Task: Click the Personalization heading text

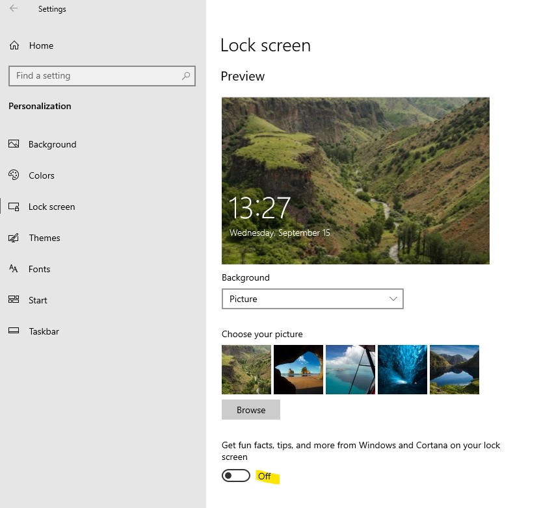Action: point(40,106)
